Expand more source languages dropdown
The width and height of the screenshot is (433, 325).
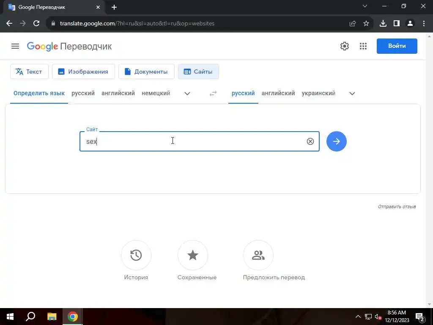pos(187,94)
